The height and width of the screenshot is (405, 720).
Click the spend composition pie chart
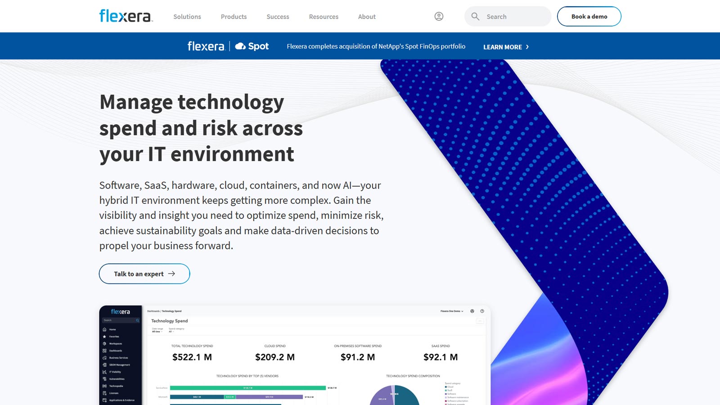[x=395, y=395]
